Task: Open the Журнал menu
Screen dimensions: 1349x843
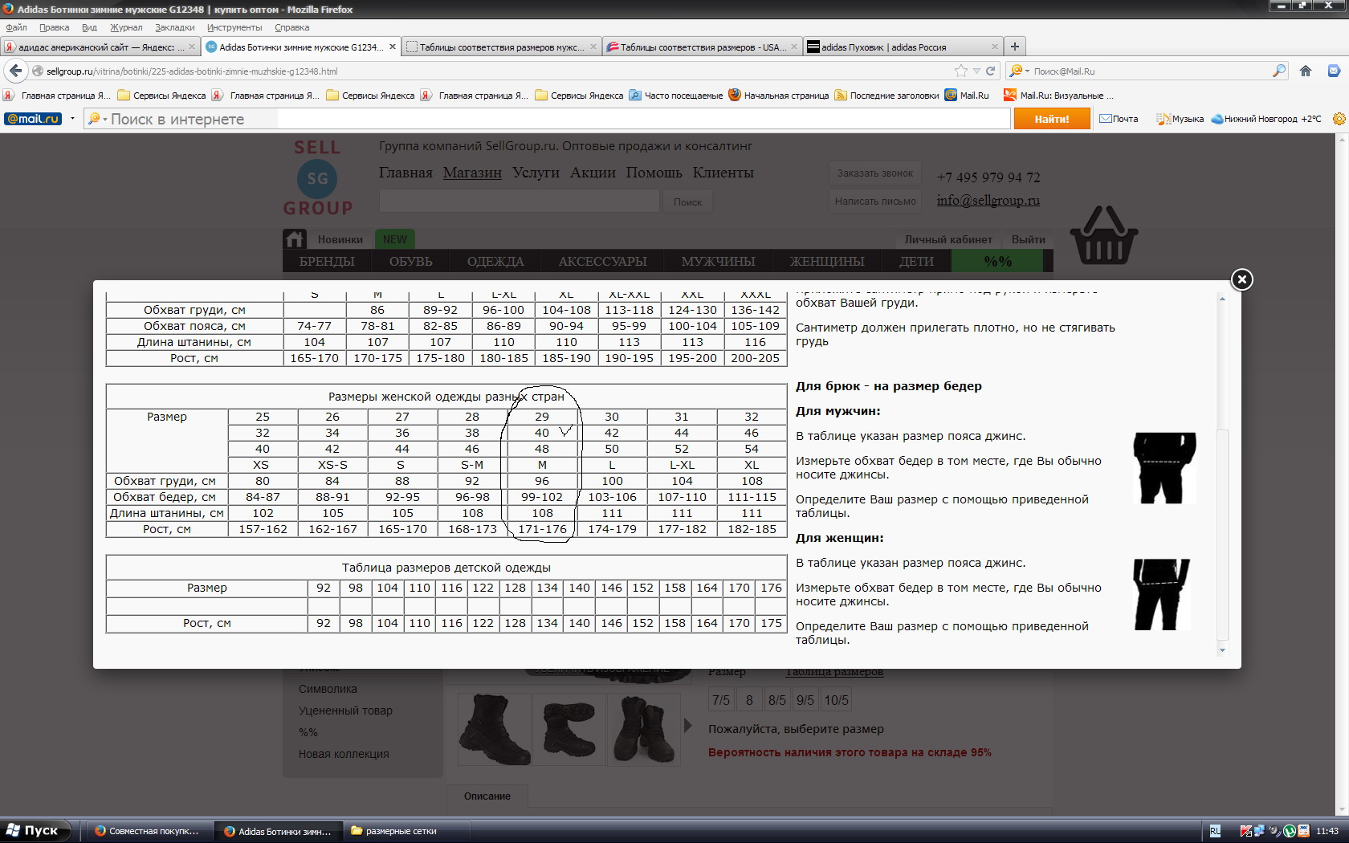Action: tap(126, 27)
